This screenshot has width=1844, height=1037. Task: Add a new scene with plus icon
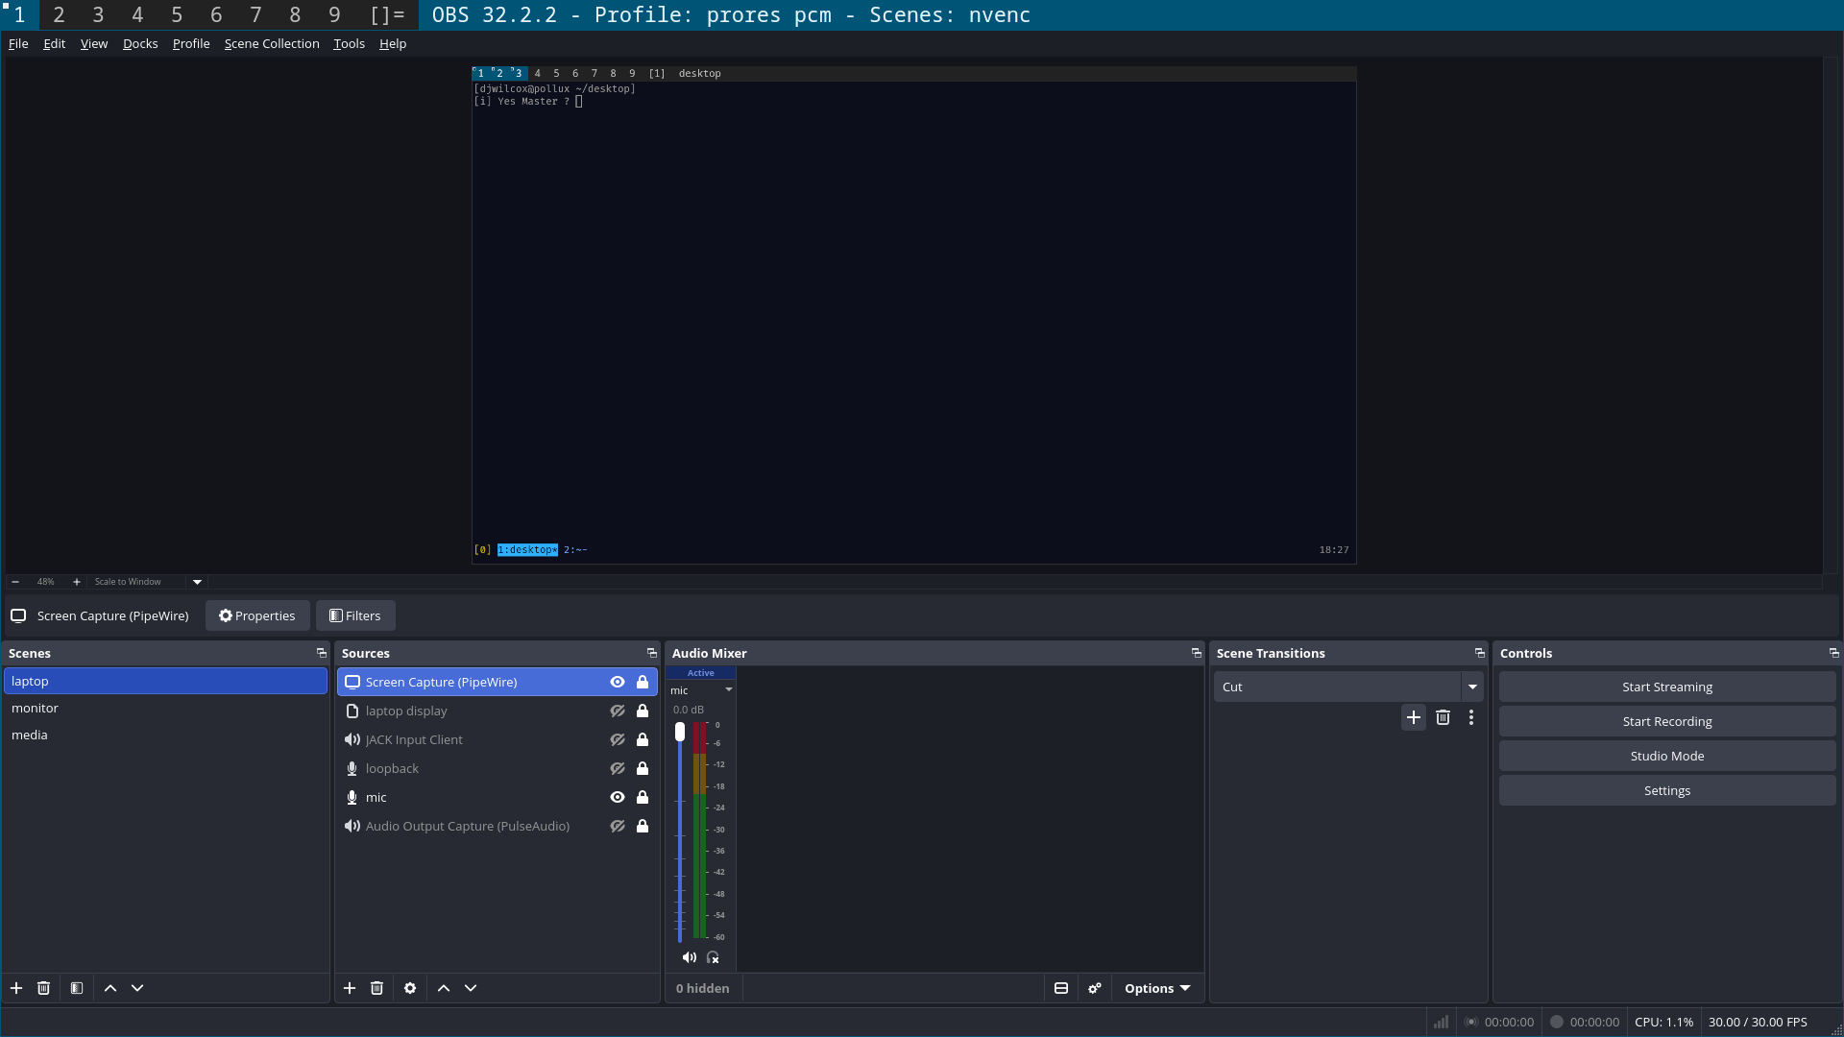click(16, 988)
